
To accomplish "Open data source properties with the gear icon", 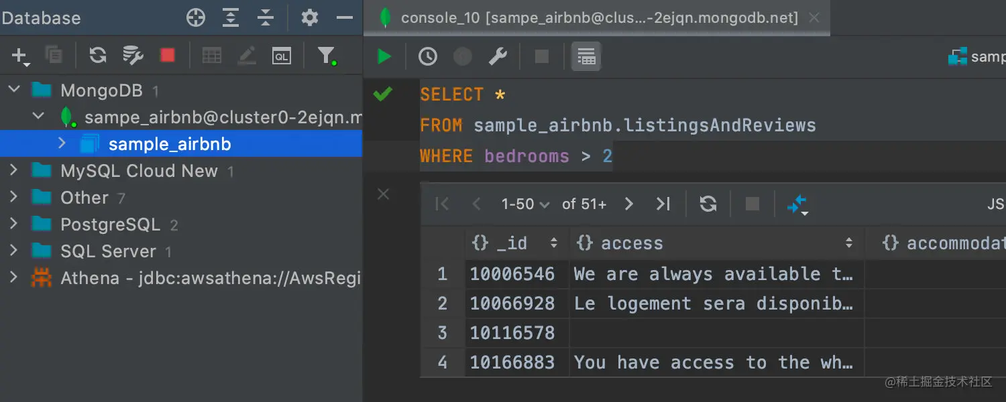I will coord(309,17).
